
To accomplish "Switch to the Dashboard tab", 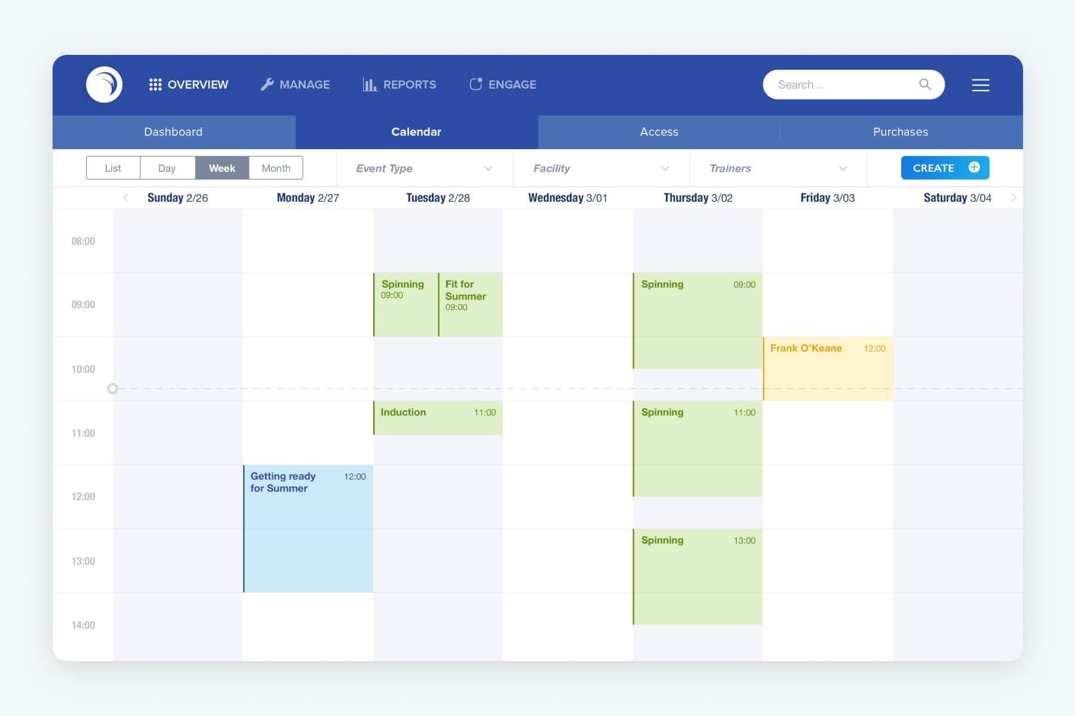I will tap(174, 132).
